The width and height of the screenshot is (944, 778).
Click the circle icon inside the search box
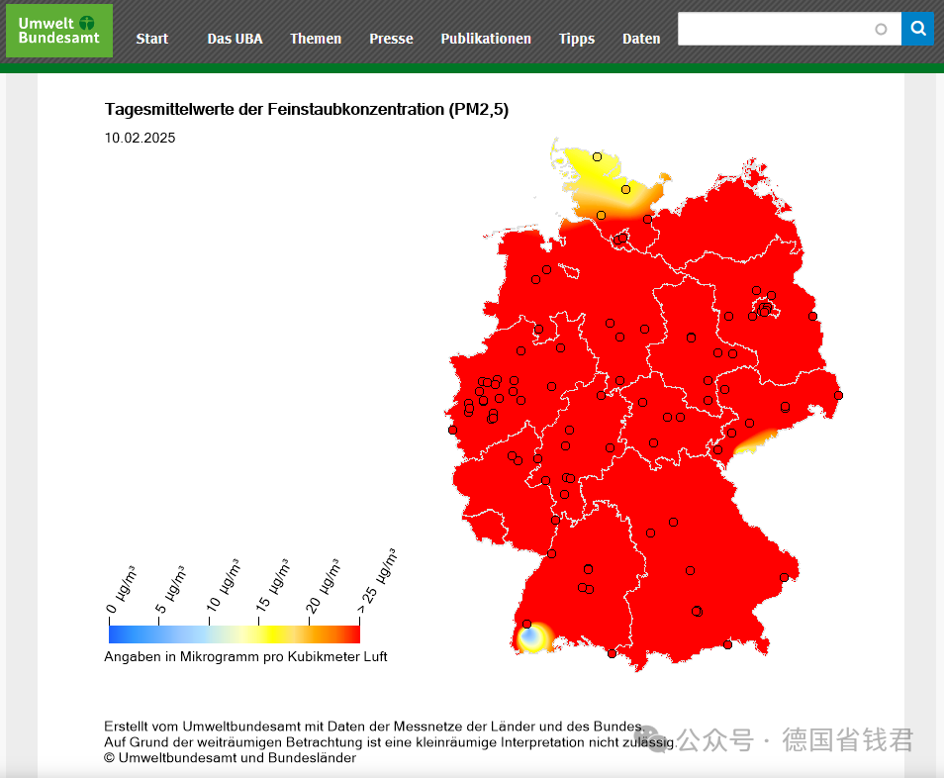879,29
